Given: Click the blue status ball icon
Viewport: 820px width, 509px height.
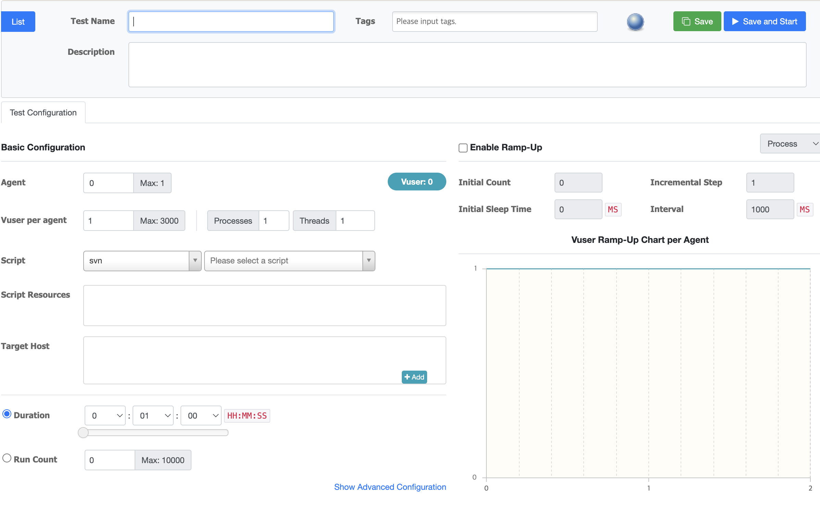Looking at the screenshot, I should (635, 22).
